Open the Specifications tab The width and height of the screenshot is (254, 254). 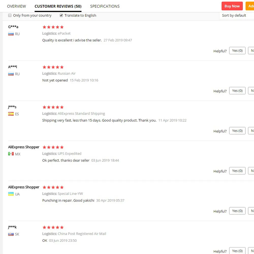[105, 6]
